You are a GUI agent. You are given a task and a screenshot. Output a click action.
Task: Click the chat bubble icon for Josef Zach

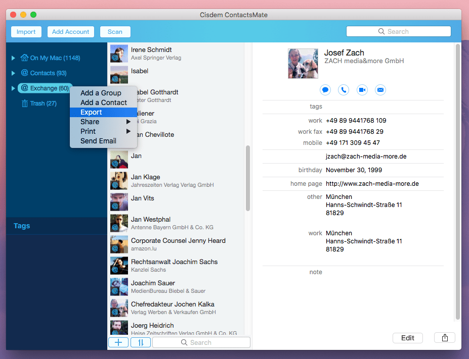(325, 89)
